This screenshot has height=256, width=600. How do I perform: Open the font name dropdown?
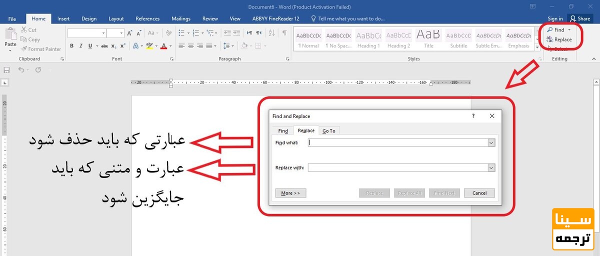click(103, 33)
